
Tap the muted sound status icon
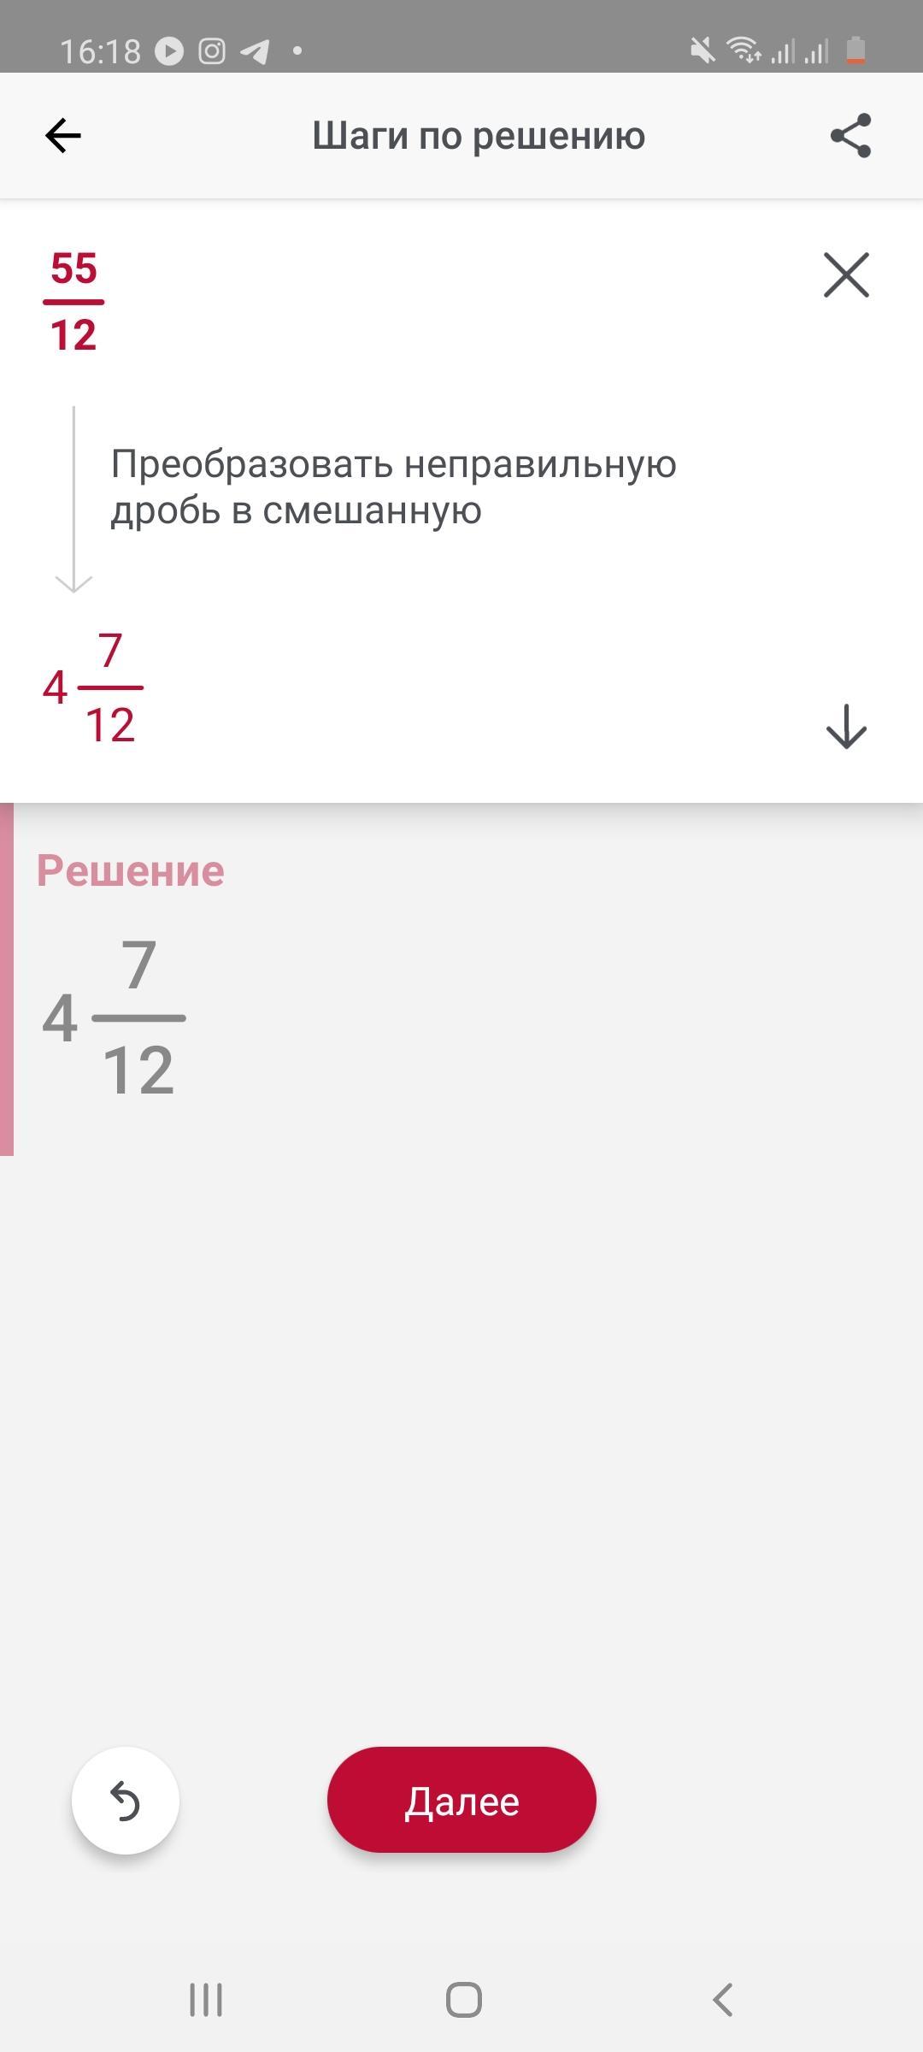[703, 51]
